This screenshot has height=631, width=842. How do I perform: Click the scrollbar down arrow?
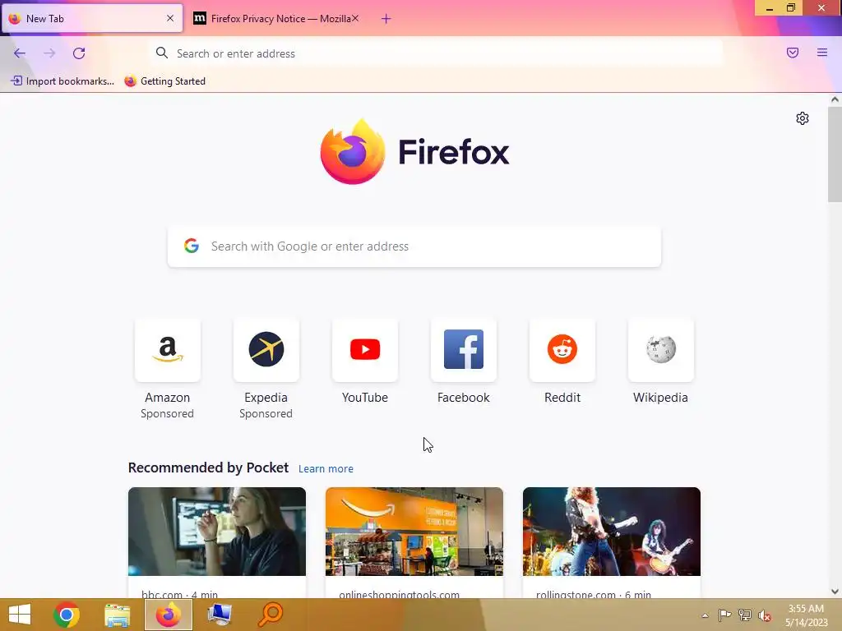835,592
